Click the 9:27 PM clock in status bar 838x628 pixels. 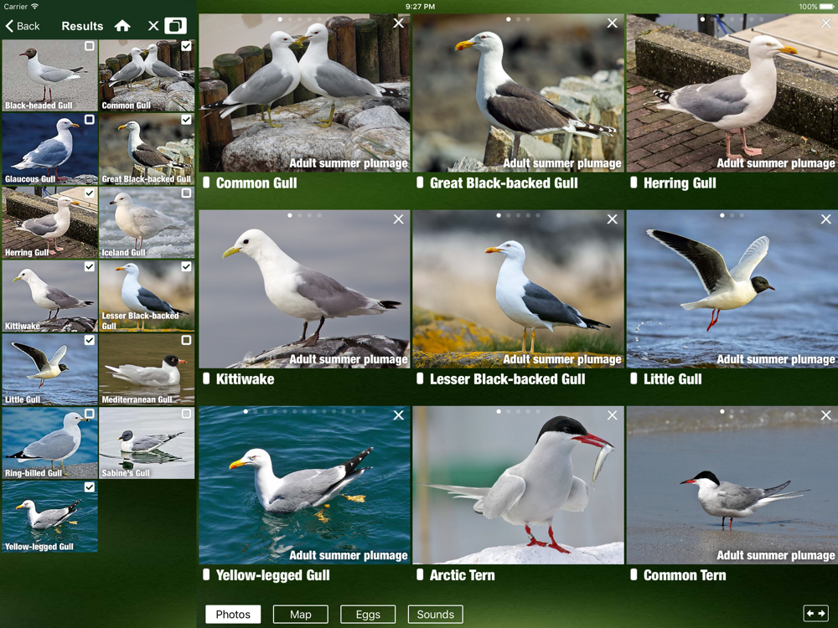pyautogui.click(x=420, y=7)
